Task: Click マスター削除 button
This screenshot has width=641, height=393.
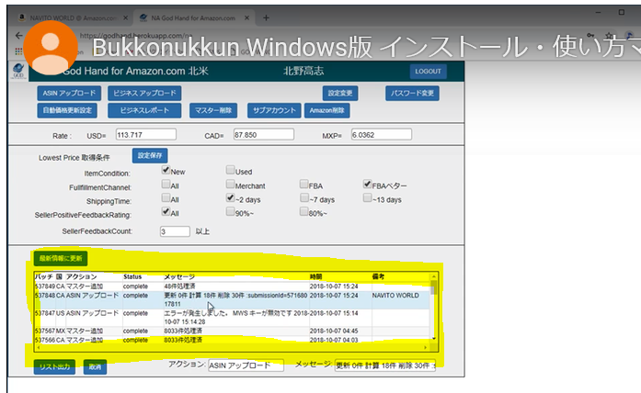Action: 213,110
